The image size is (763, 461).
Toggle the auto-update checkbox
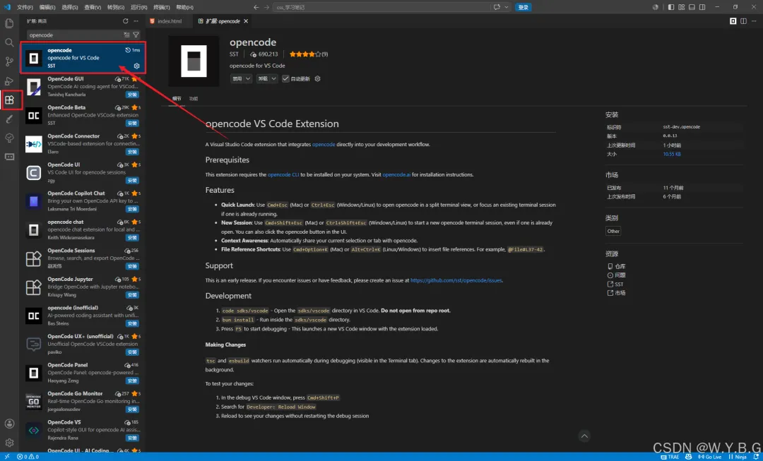click(x=285, y=78)
